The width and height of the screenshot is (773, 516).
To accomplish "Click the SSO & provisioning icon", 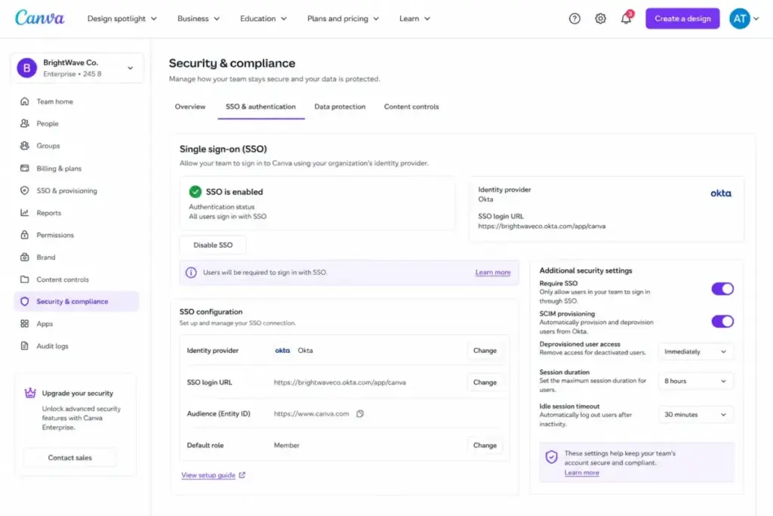I will click(x=25, y=190).
